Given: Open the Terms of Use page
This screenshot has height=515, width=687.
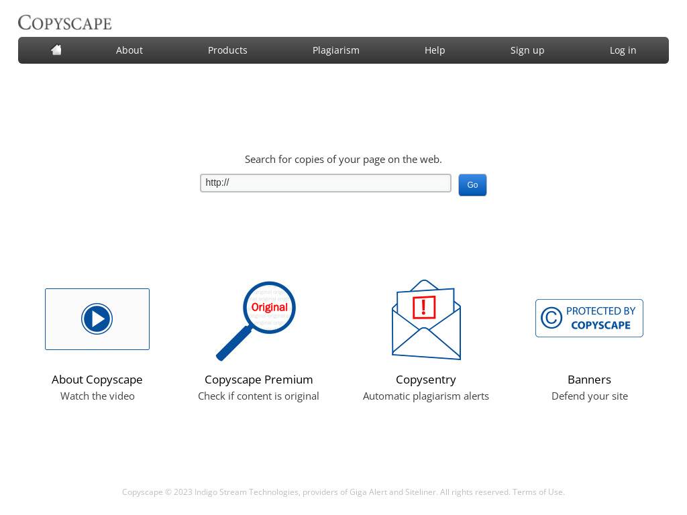Looking at the screenshot, I should click(x=537, y=492).
